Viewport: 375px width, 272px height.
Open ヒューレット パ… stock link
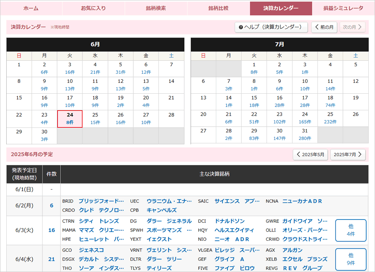coord(101,239)
